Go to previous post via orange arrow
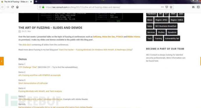The height and width of the screenshot is (108, 201). [2, 61]
